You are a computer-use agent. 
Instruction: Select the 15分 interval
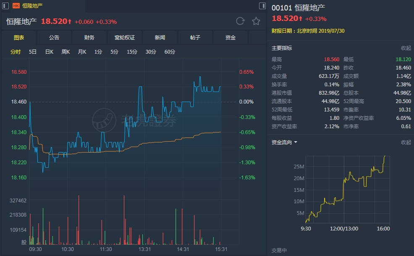pos(132,52)
